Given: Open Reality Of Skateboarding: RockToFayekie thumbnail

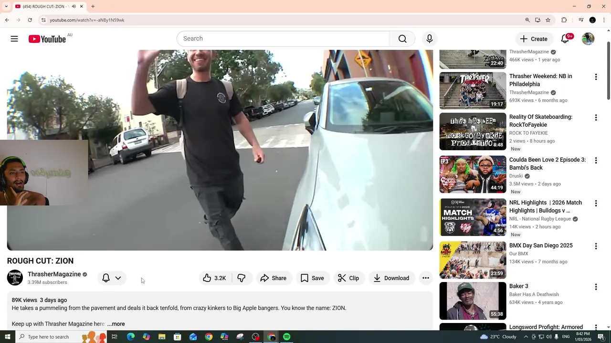Looking at the screenshot, I should 473,131.
